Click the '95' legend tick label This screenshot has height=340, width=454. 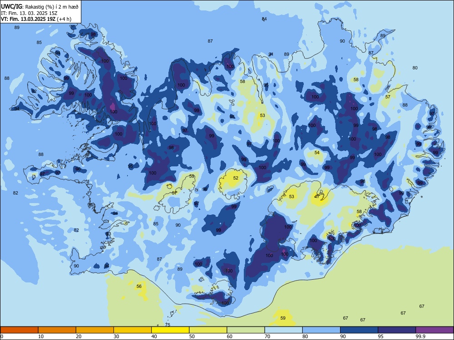pyautogui.click(x=380, y=336)
